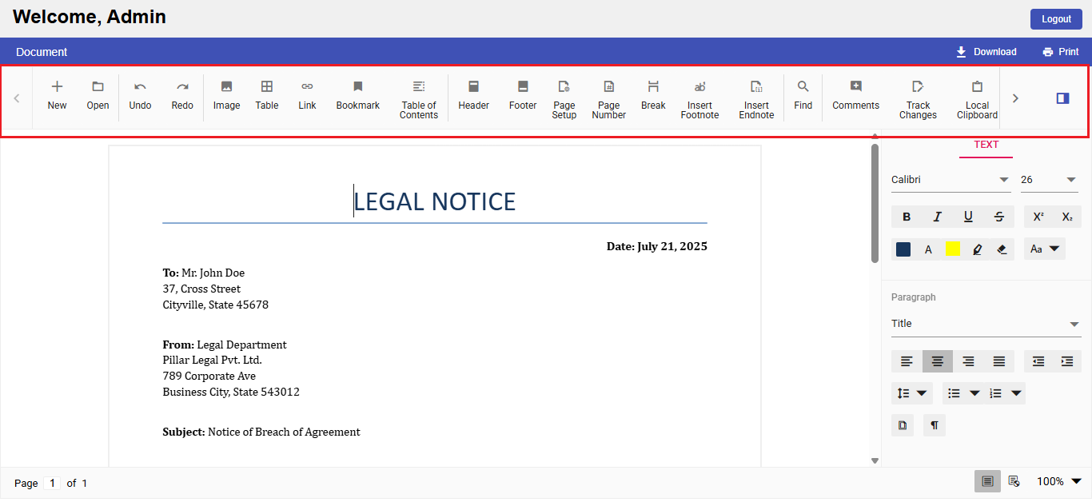Insert a table
The height and width of the screenshot is (502, 1092).
(x=266, y=98)
